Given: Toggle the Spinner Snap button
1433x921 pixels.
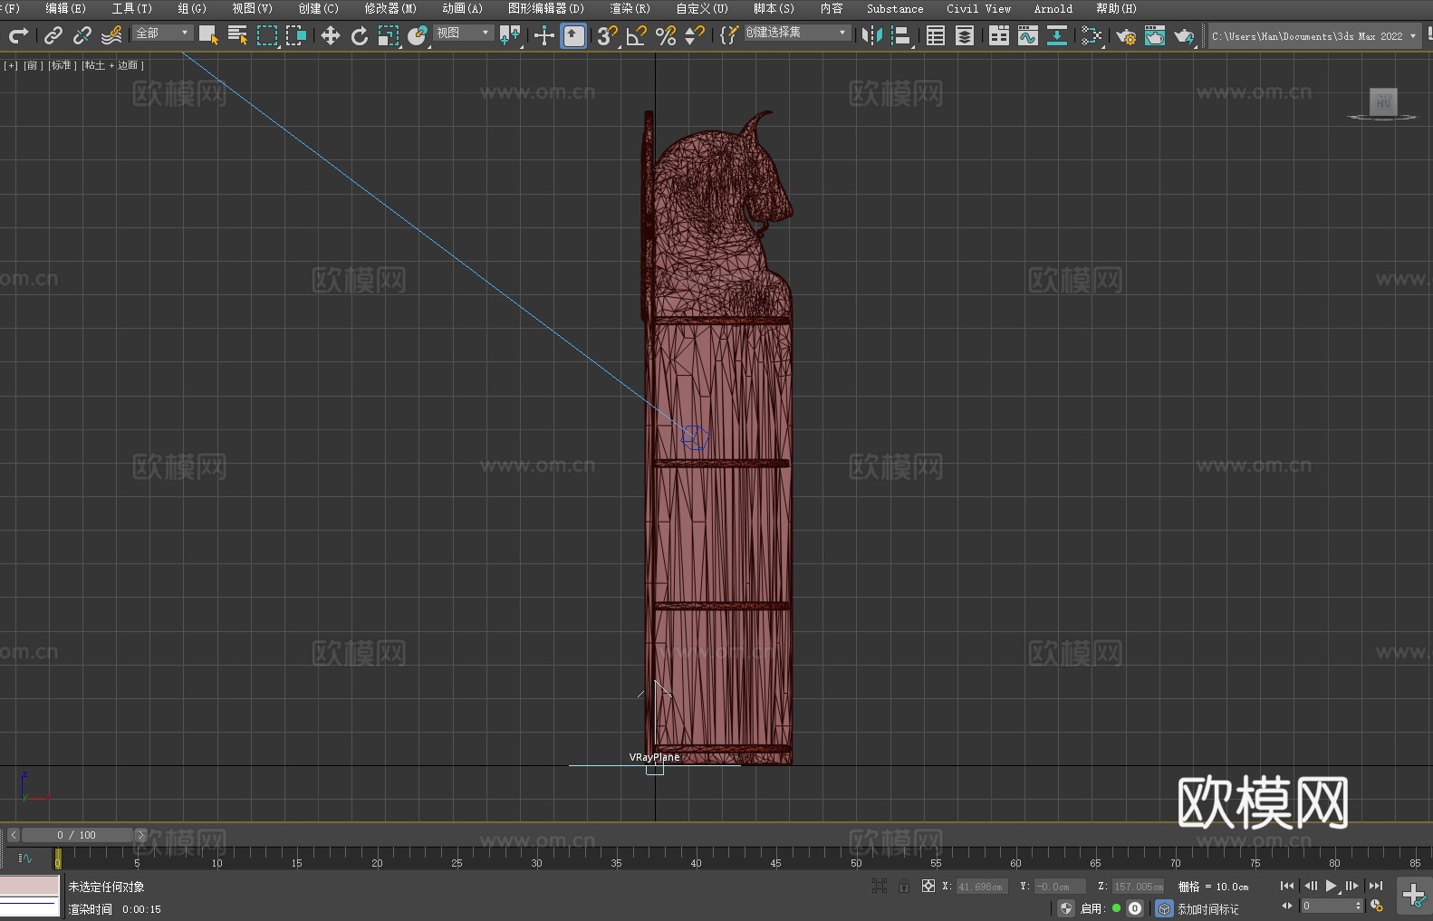Looking at the screenshot, I should pyautogui.click(x=695, y=35).
